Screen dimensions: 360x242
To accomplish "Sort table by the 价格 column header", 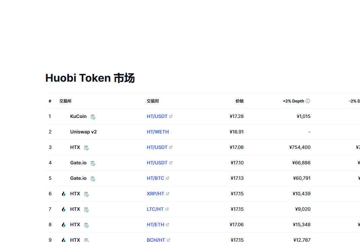I will (x=239, y=101).
